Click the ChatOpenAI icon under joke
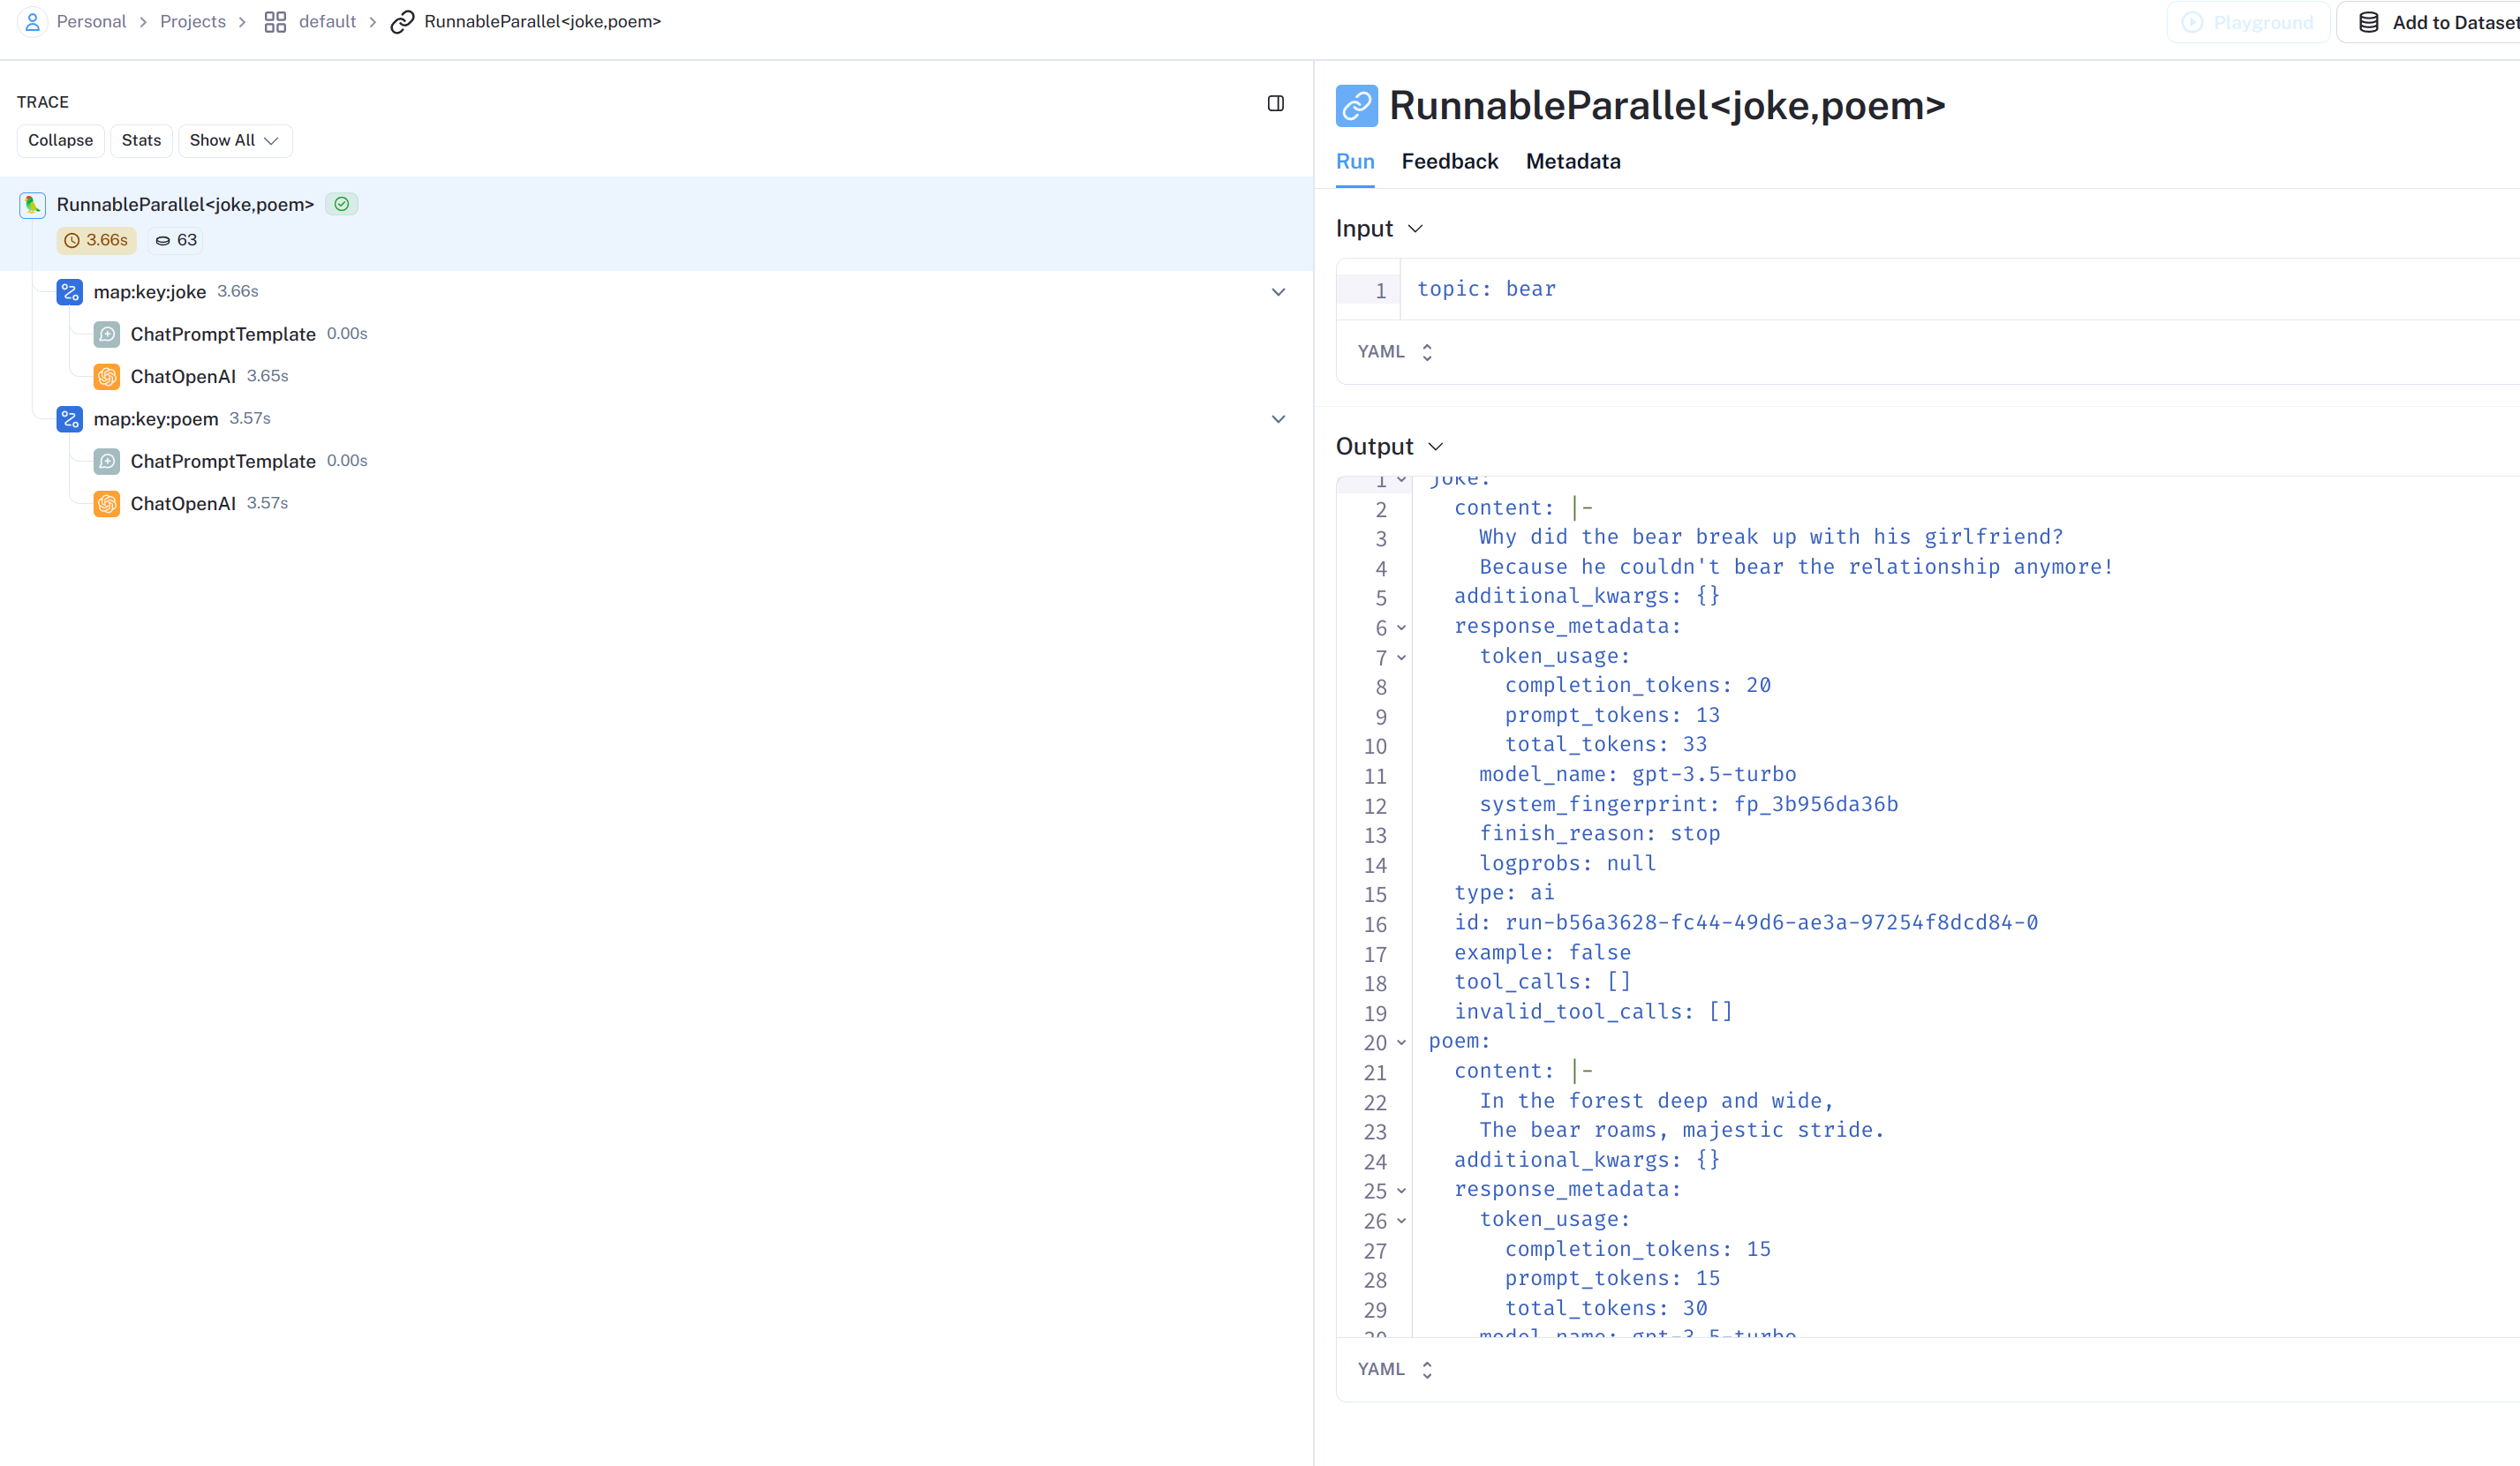 coord(107,377)
